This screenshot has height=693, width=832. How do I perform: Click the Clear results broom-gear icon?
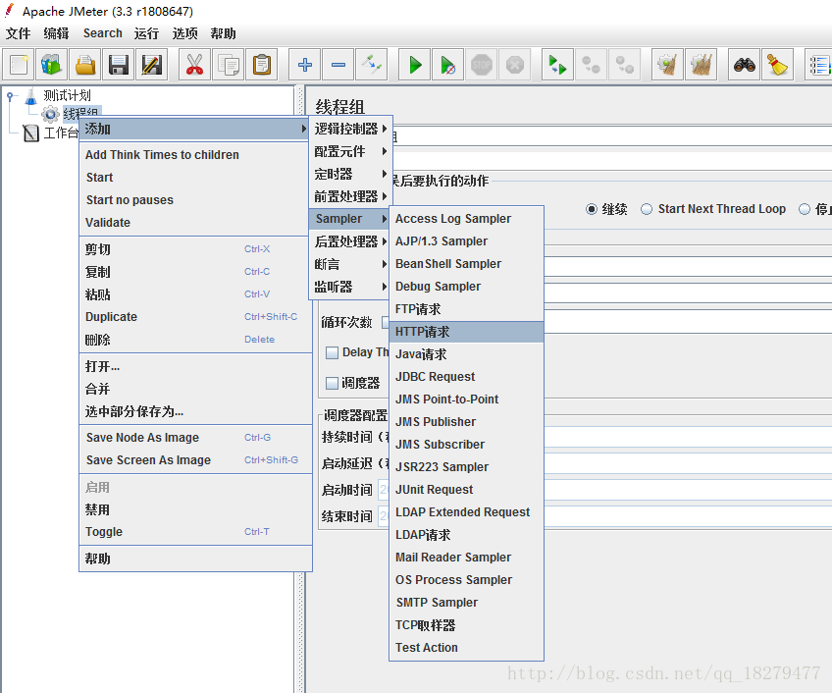(667, 65)
